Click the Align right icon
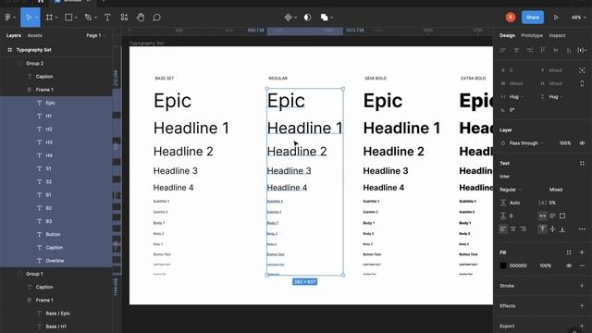Screen dimensions: 592x333 tap(529, 50)
